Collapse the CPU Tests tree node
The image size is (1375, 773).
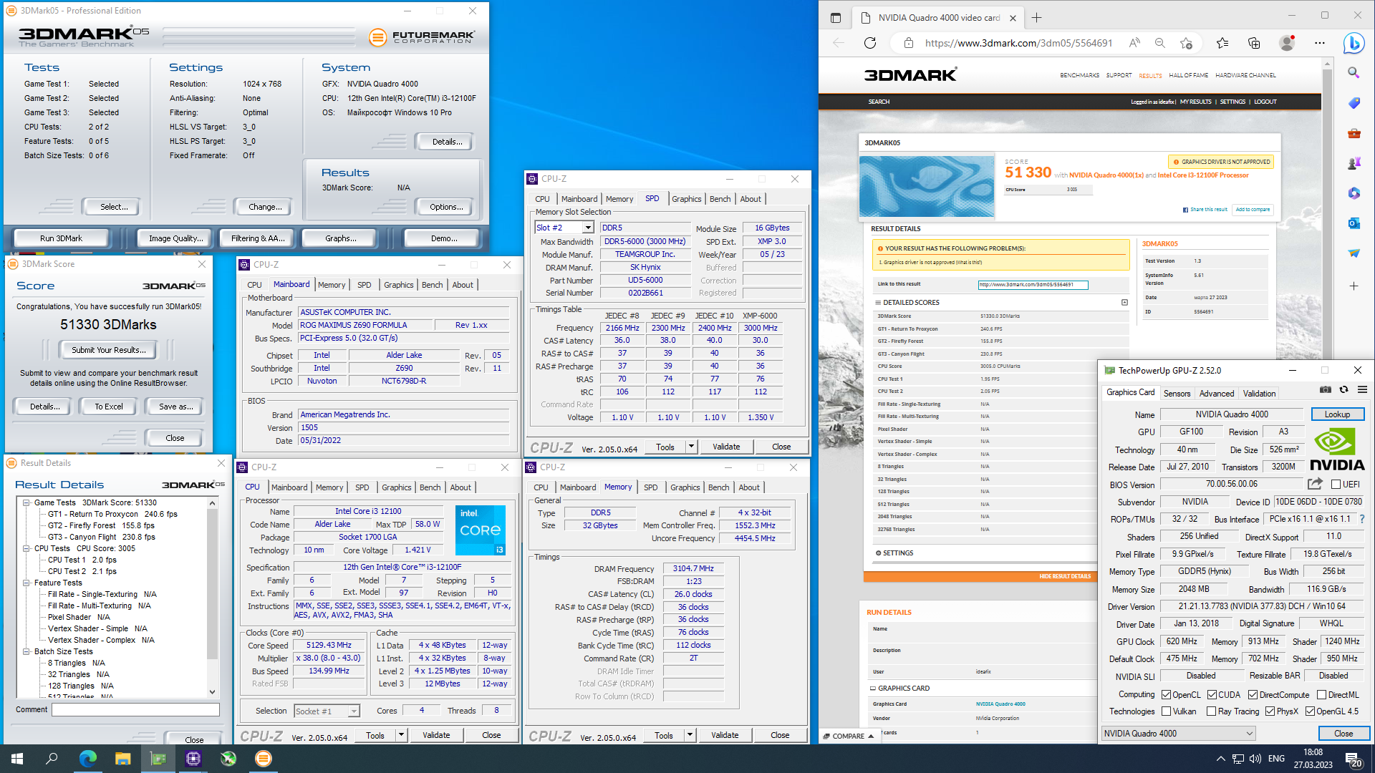[26, 548]
